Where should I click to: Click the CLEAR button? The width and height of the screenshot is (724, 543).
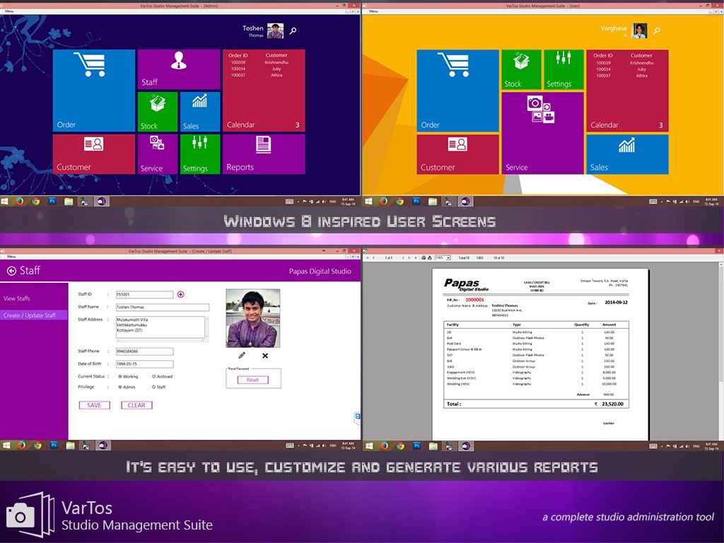[x=136, y=405]
